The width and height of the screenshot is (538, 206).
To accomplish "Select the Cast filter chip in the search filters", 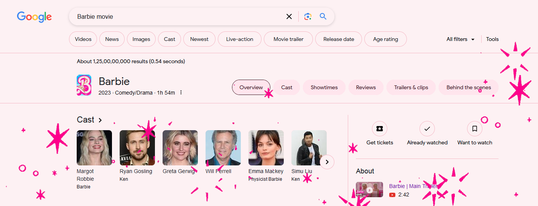I will pyautogui.click(x=169, y=39).
